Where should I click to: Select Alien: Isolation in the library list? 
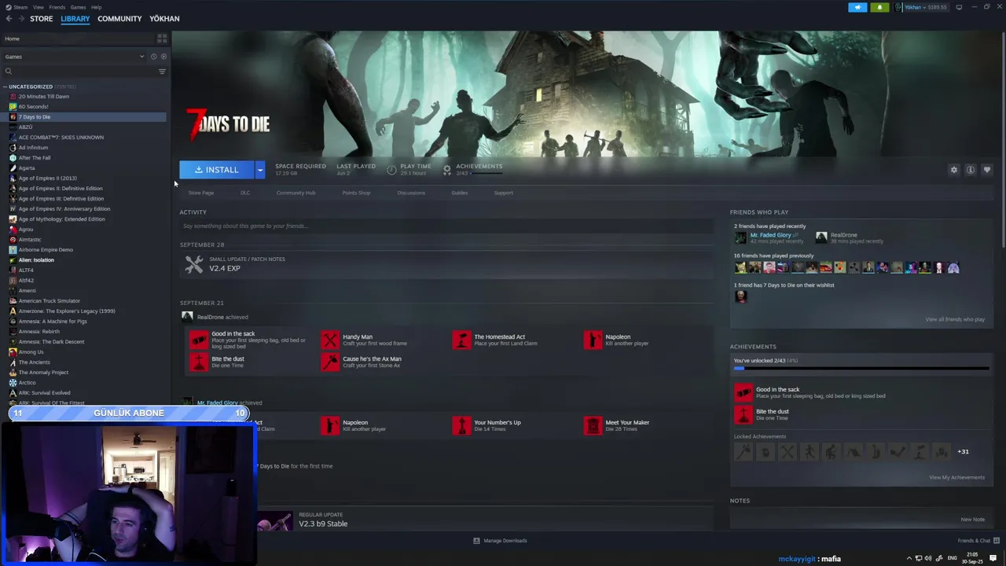36,260
